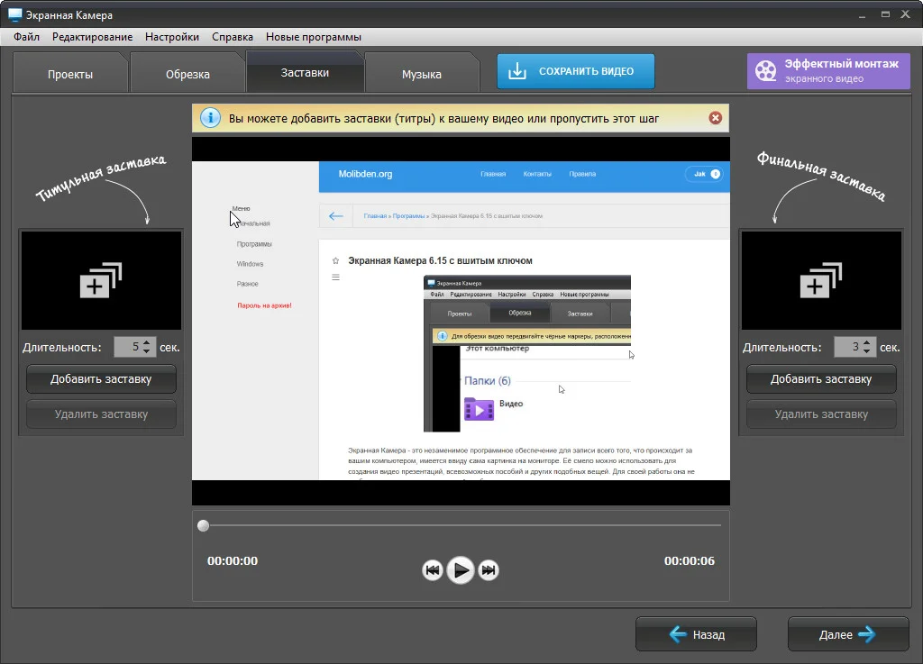Skip forward with the fast-forward icon
The width and height of the screenshot is (923, 664).
pyautogui.click(x=489, y=570)
